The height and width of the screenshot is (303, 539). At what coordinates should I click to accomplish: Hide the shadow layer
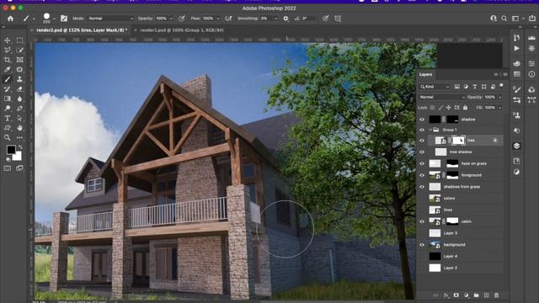[422, 120]
